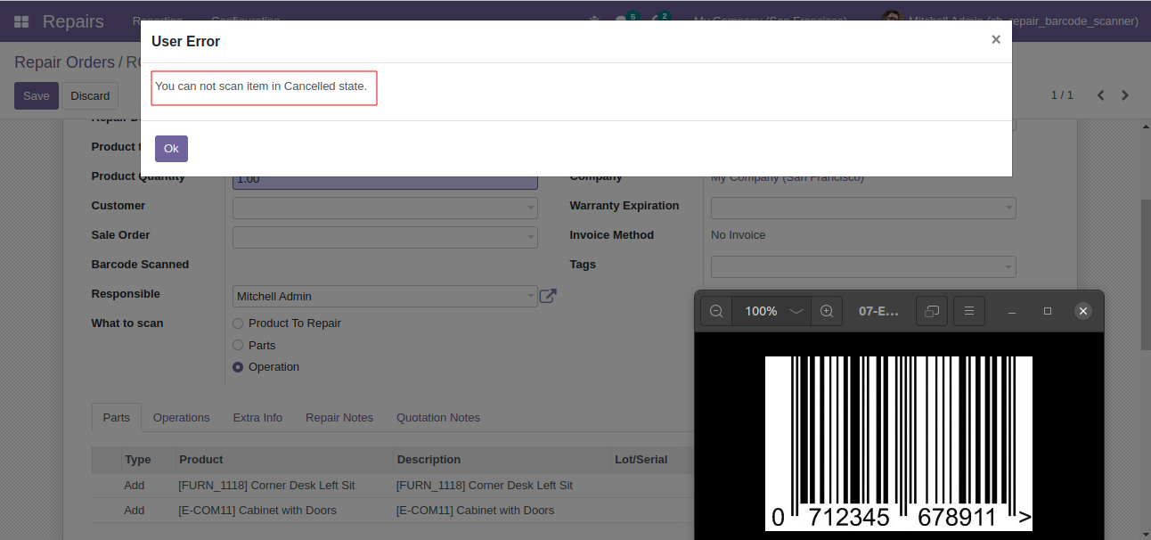Viewport: 1151px width, 540px height.
Task: Zoom in in the image viewer
Action: 827,311
